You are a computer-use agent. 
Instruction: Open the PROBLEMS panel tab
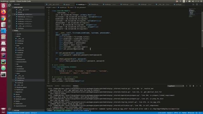(50, 86)
